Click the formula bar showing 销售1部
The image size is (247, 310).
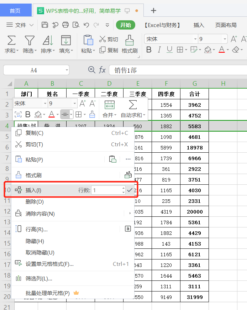click(178, 70)
